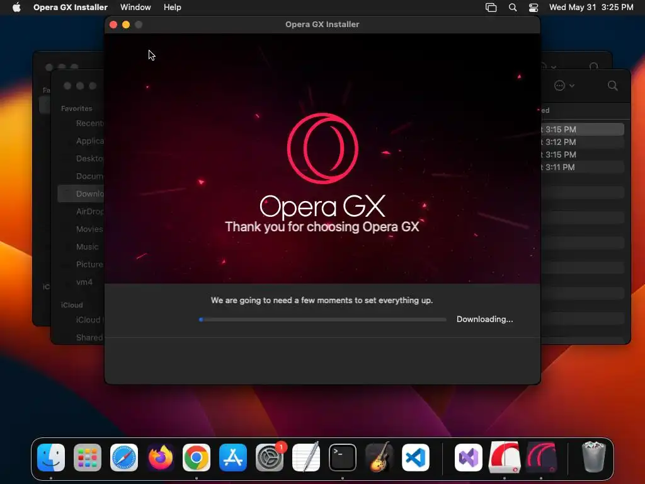Launch GarageBand from the dock
Viewport: 645px width, 484px height.
click(x=379, y=458)
